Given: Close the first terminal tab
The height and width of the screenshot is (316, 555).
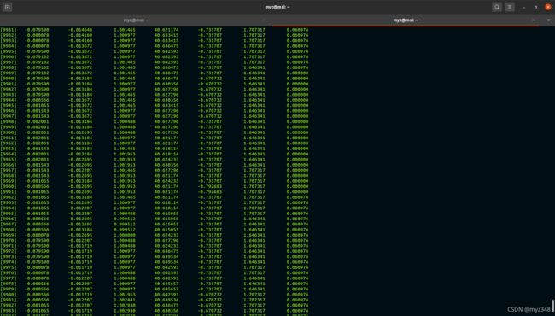Looking at the screenshot, I should [x=263, y=20].
